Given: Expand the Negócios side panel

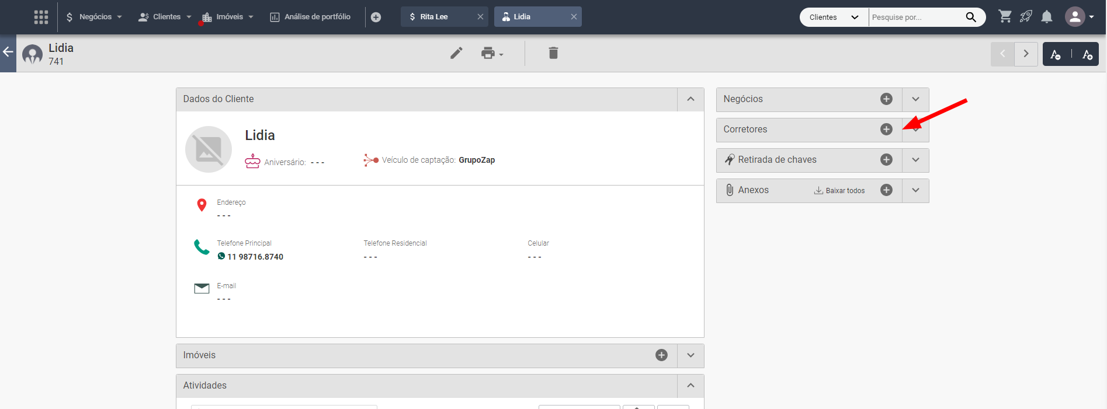Looking at the screenshot, I should pos(915,99).
